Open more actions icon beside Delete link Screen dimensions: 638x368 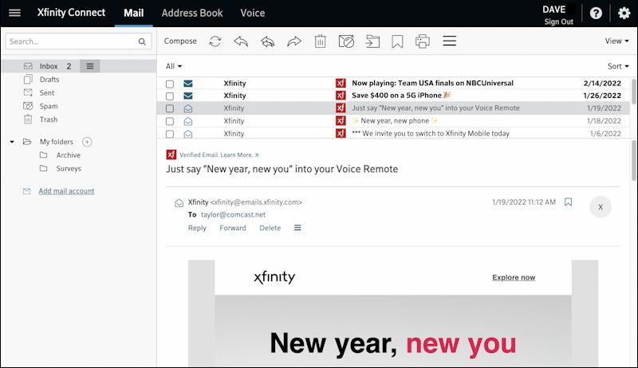pyautogui.click(x=297, y=228)
